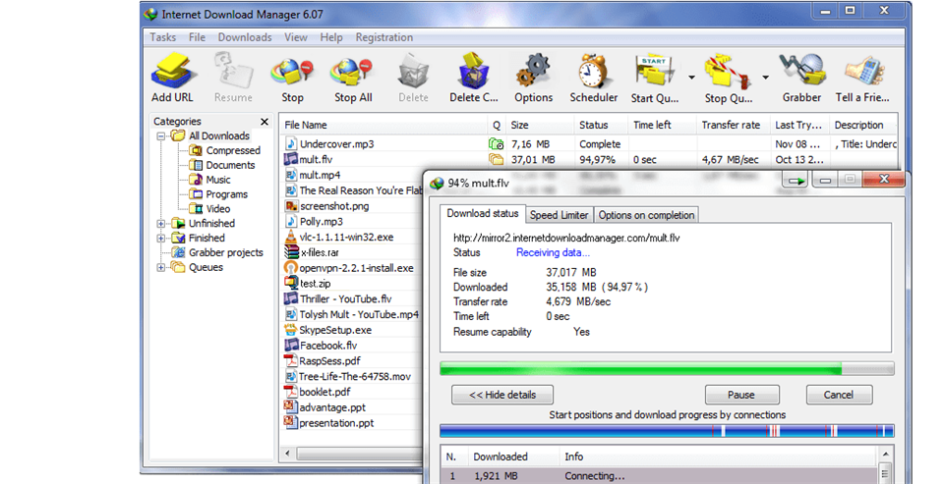The image size is (944, 484).
Task: Select the Undercover.mp3 file row
Action: (x=336, y=144)
